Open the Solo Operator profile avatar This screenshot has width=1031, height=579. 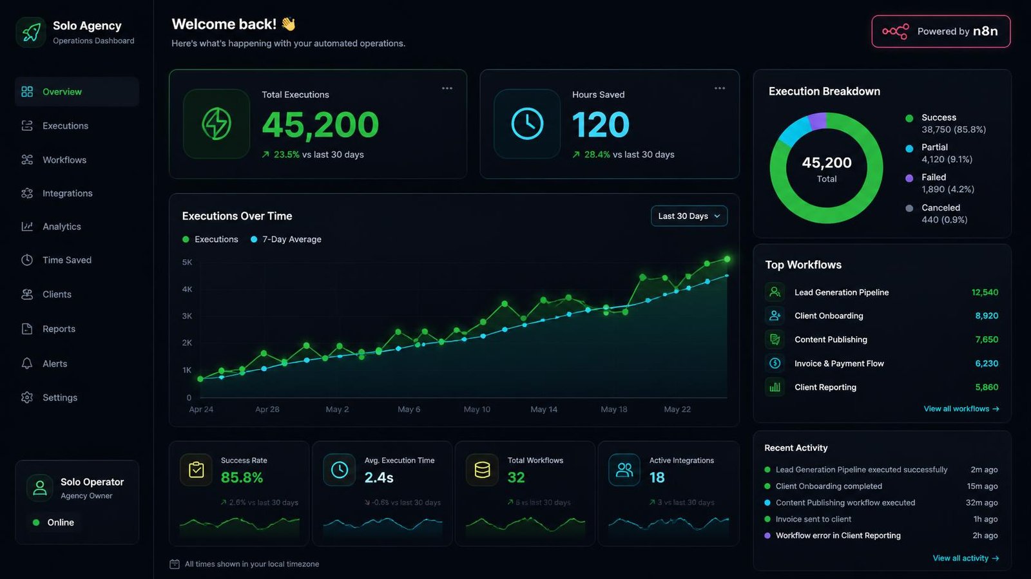[x=40, y=488]
